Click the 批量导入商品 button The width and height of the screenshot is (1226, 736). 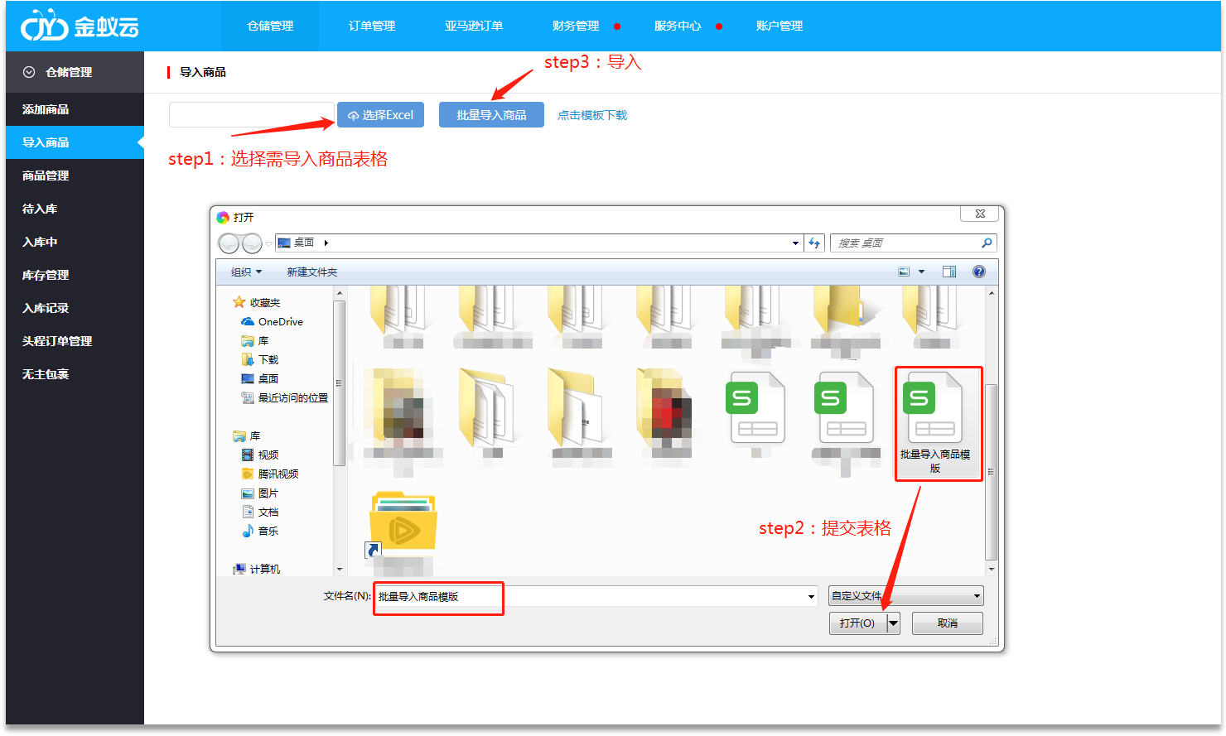[491, 115]
